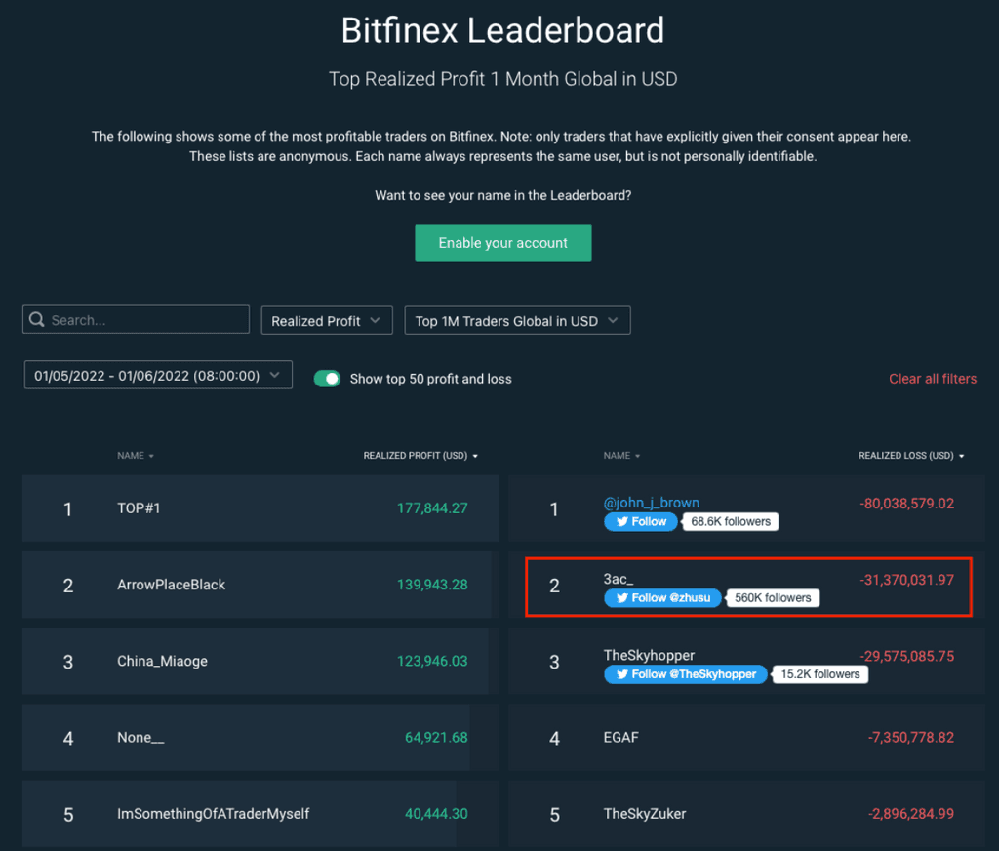The image size is (999, 851).
Task: Click the 560K followers badge
Action: click(x=773, y=598)
